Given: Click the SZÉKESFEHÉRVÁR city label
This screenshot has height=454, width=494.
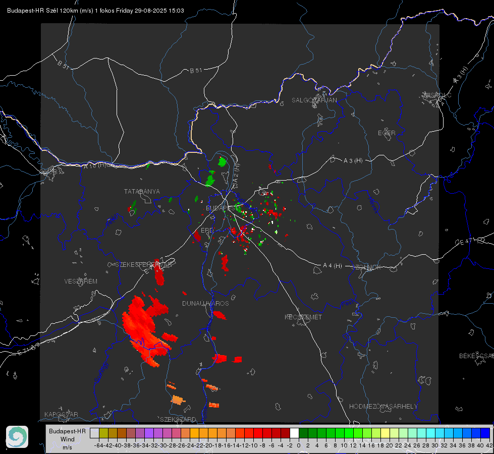Looking at the screenshot, I should pos(143,265).
